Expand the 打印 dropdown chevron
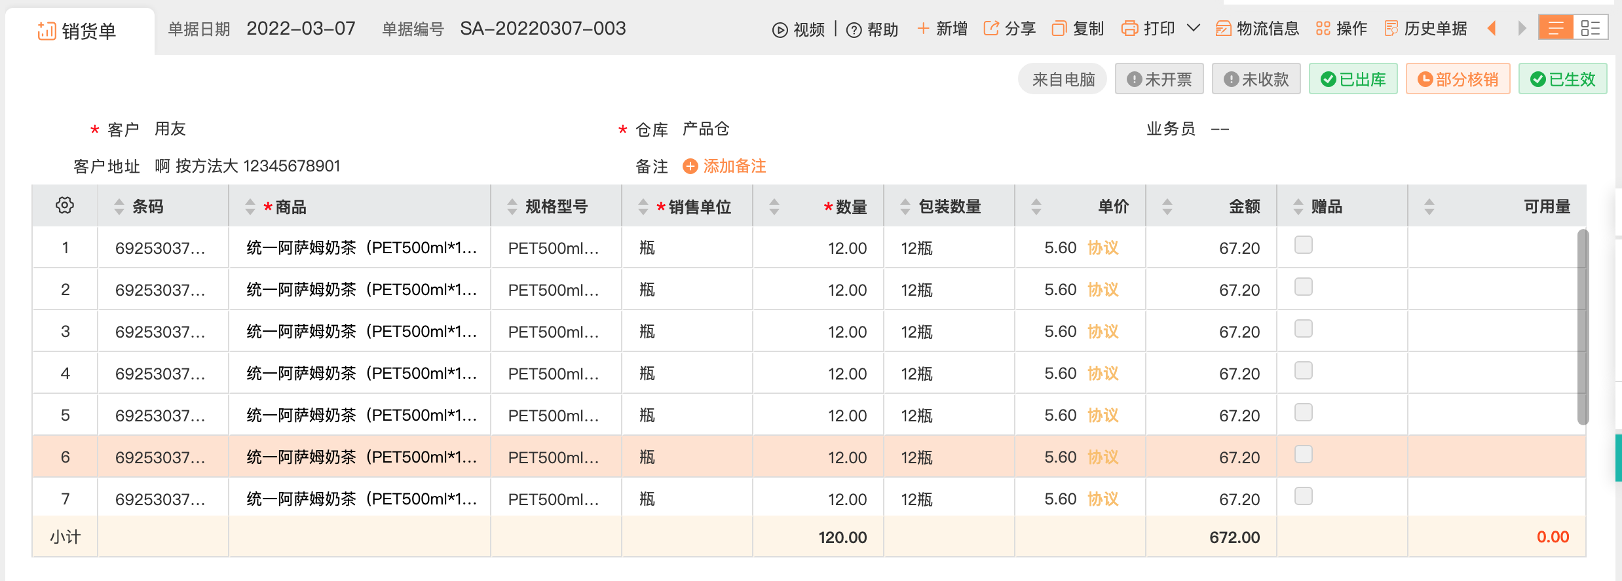The image size is (1622, 581). pyautogui.click(x=1194, y=28)
